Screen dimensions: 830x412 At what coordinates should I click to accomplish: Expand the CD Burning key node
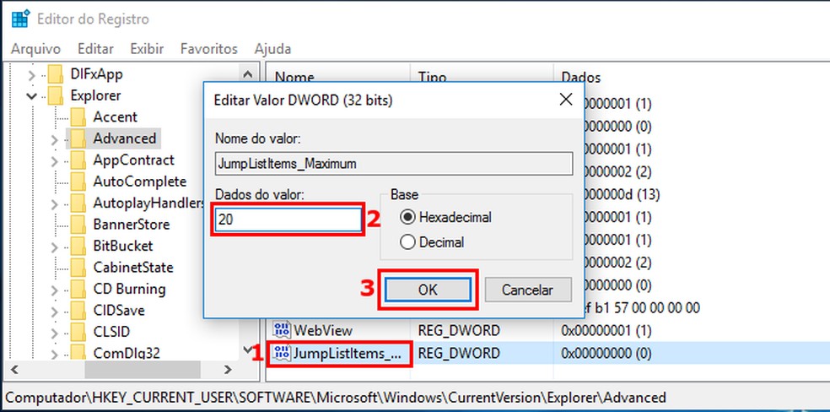pyautogui.click(x=54, y=290)
